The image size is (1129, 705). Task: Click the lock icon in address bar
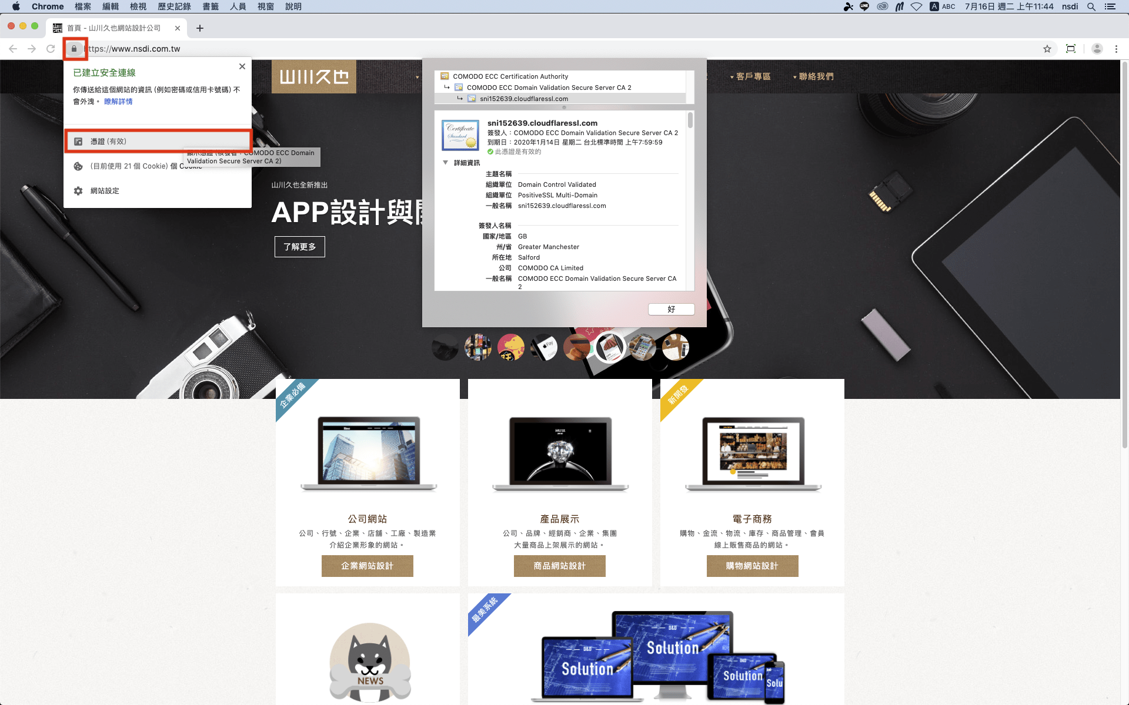coord(74,49)
